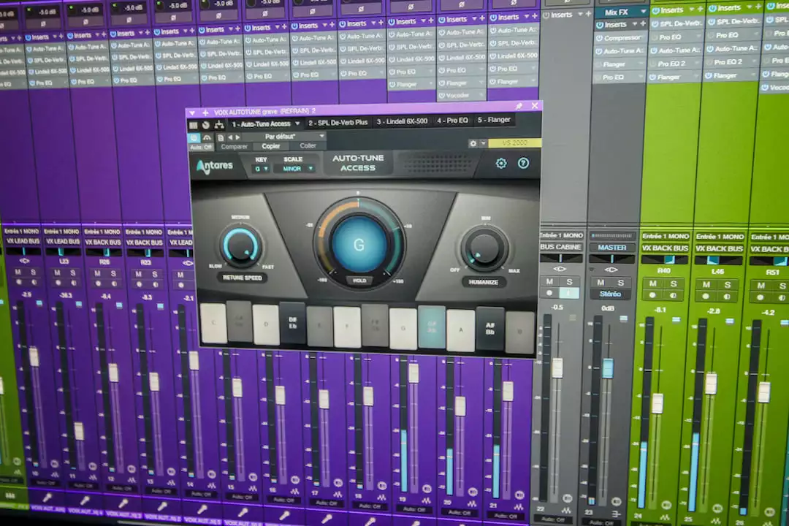
Task: Open dropdown arrow next to Auto-Tune Access tab
Action: tap(297, 123)
